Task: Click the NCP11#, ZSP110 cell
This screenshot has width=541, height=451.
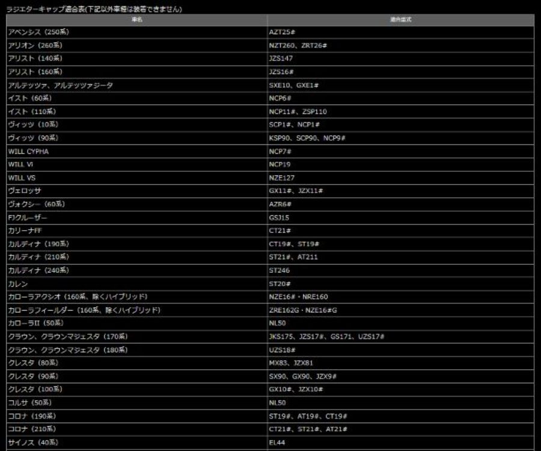Action: point(298,111)
